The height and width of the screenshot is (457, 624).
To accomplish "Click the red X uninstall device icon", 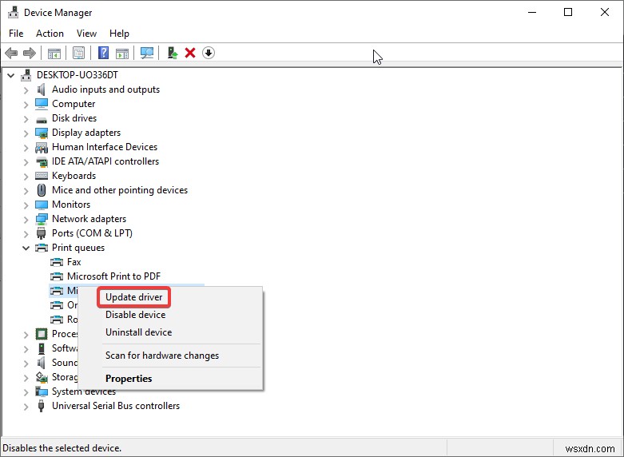I will coord(190,53).
